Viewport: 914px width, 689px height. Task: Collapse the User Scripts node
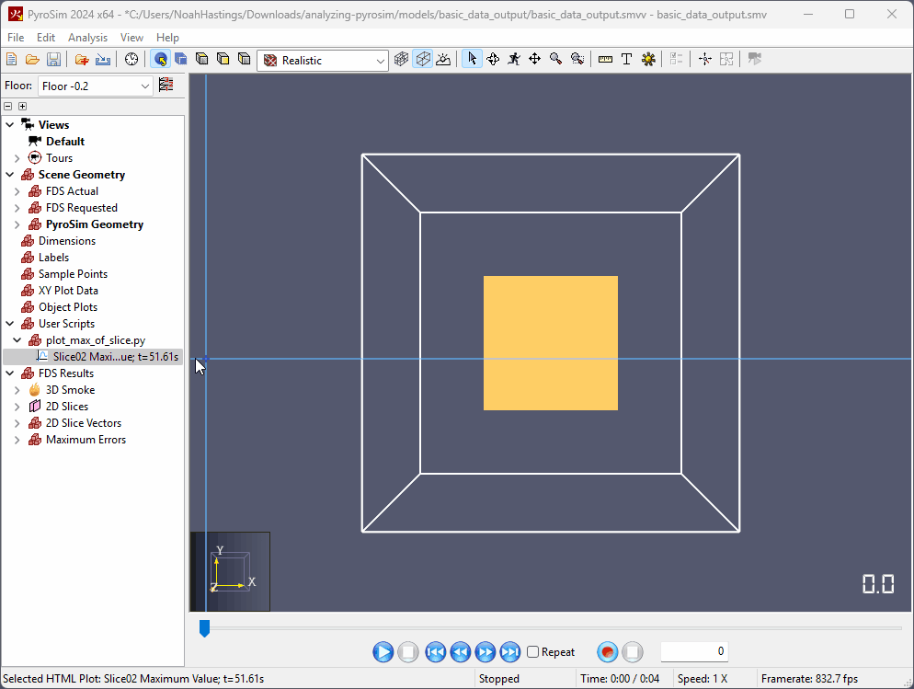click(10, 324)
